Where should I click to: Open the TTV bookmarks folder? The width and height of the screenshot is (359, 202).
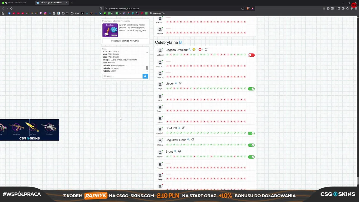point(65,13)
